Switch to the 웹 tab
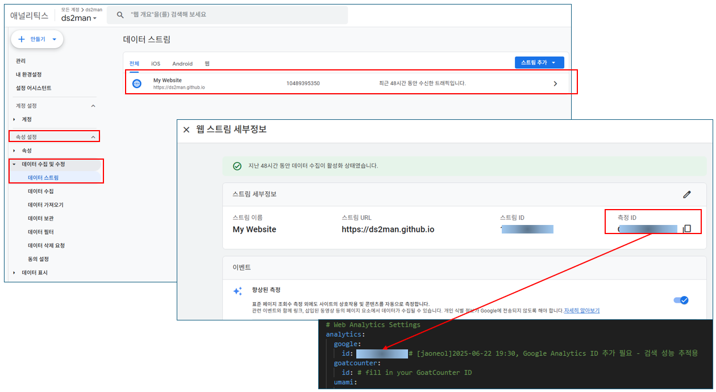The height and width of the screenshot is (392, 716). (x=207, y=64)
